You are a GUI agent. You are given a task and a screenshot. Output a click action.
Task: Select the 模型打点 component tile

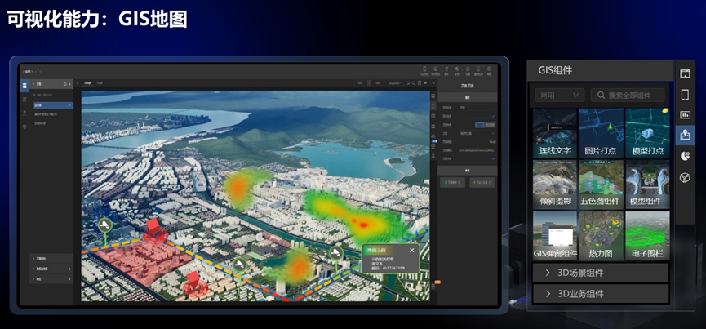click(x=647, y=132)
